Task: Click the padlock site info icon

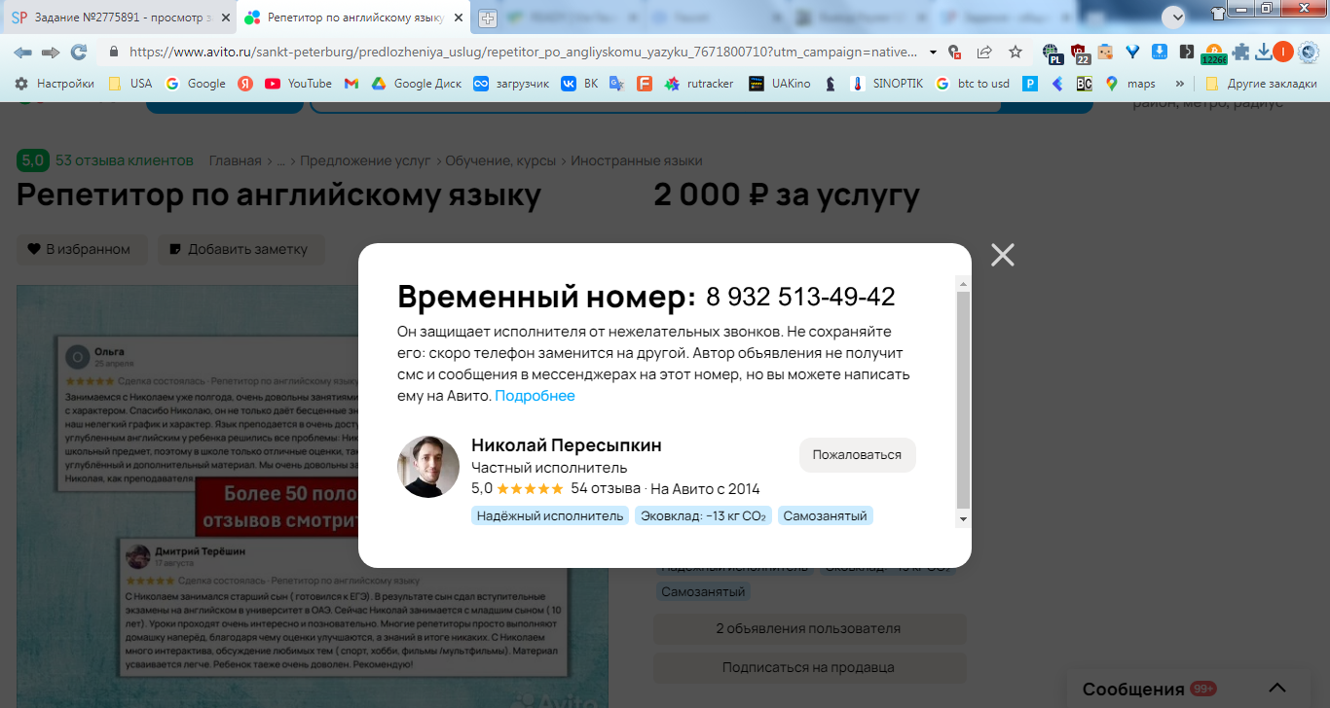Action: (114, 52)
